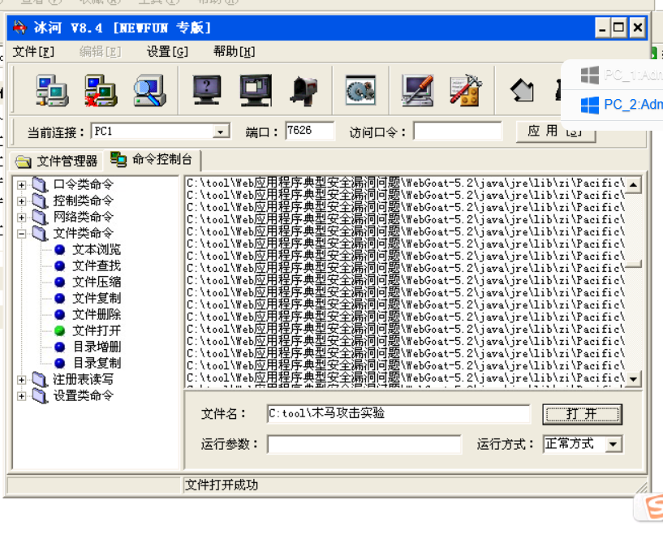This screenshot has width=663, height=535.
Task: Expand the 注册表读写 tree node
Action: click(21, 380)
